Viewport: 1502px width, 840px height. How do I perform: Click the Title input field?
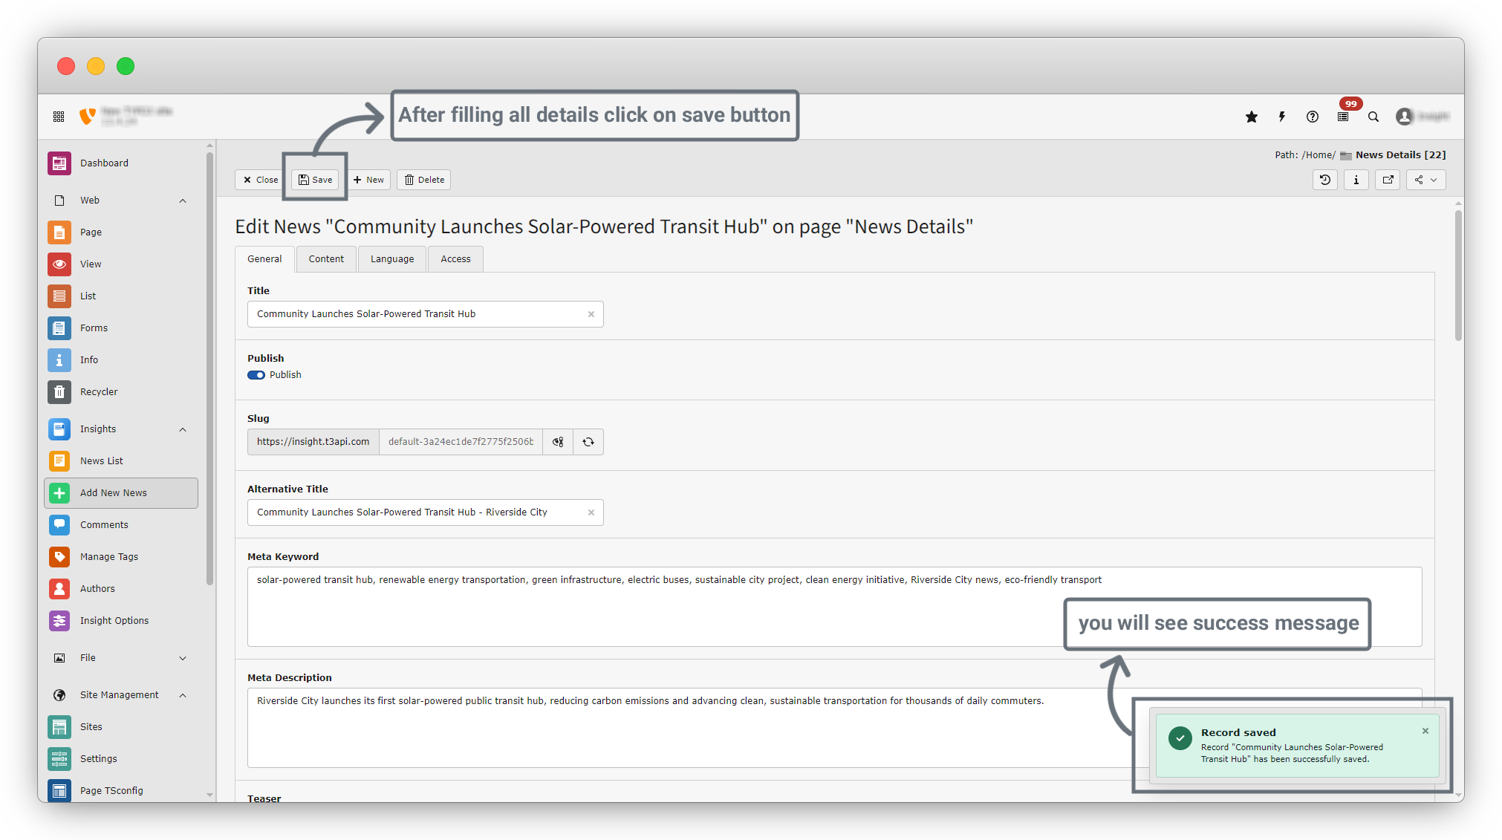click(416, 314)
